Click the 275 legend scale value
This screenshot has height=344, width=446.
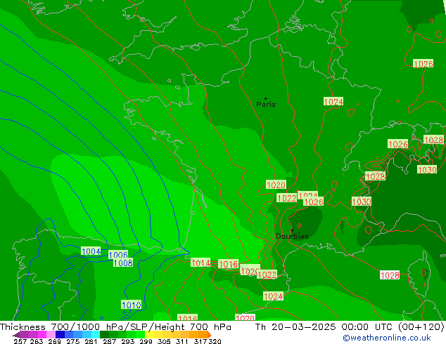(x=73, y=341)
